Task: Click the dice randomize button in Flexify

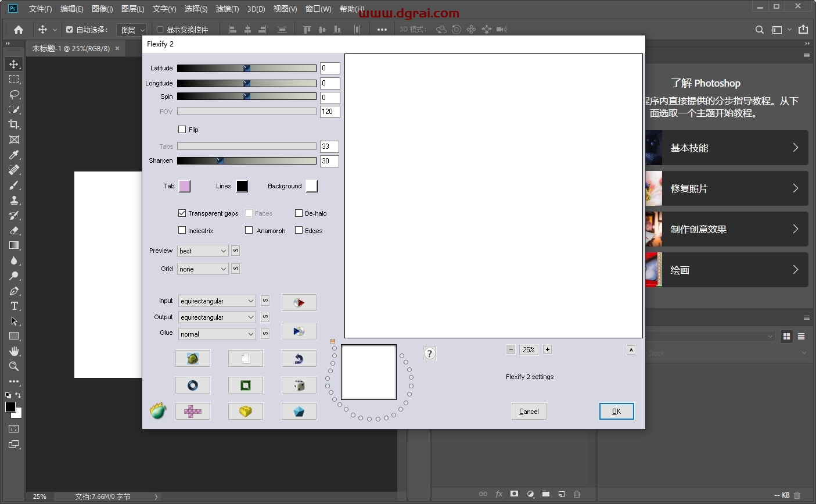Action: [299, 385]
